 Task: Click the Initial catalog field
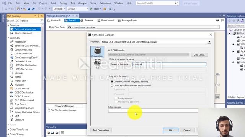[153, 111]
